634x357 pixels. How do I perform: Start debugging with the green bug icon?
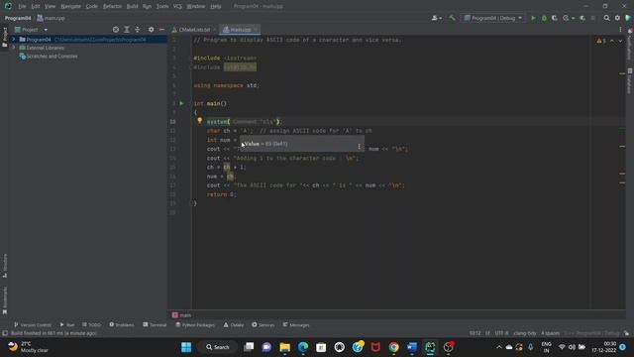544,18
